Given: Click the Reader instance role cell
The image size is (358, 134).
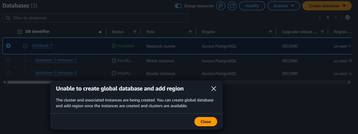Looking at the screenshot, I should pos(161,73).
